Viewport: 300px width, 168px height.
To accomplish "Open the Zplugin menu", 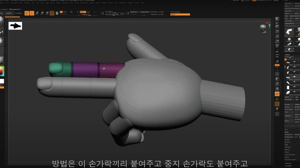I will [130, 3].
